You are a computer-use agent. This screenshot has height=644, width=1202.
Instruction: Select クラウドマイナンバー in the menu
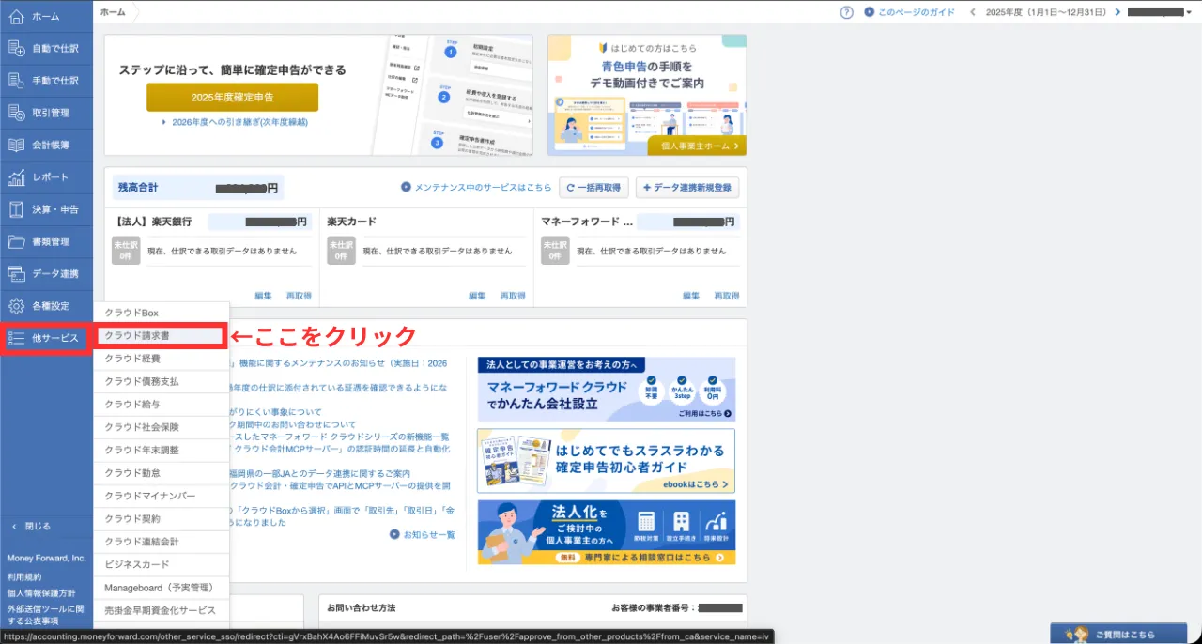(x=162, y=496)
